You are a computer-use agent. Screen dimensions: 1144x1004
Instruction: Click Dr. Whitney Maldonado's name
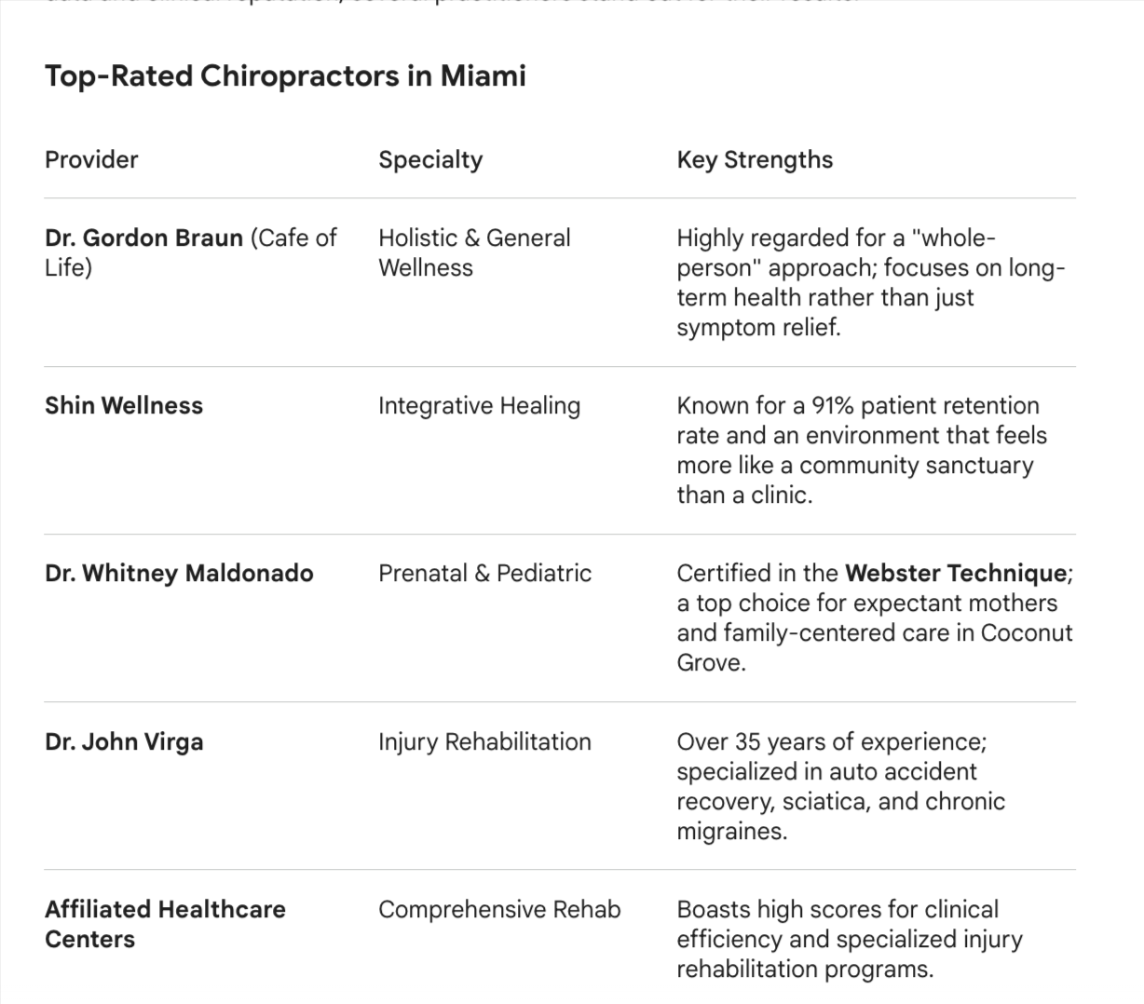(x=179, y=573)
